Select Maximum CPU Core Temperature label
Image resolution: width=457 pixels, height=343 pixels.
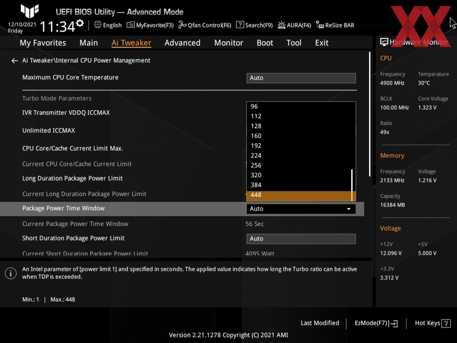coord(70,77)
